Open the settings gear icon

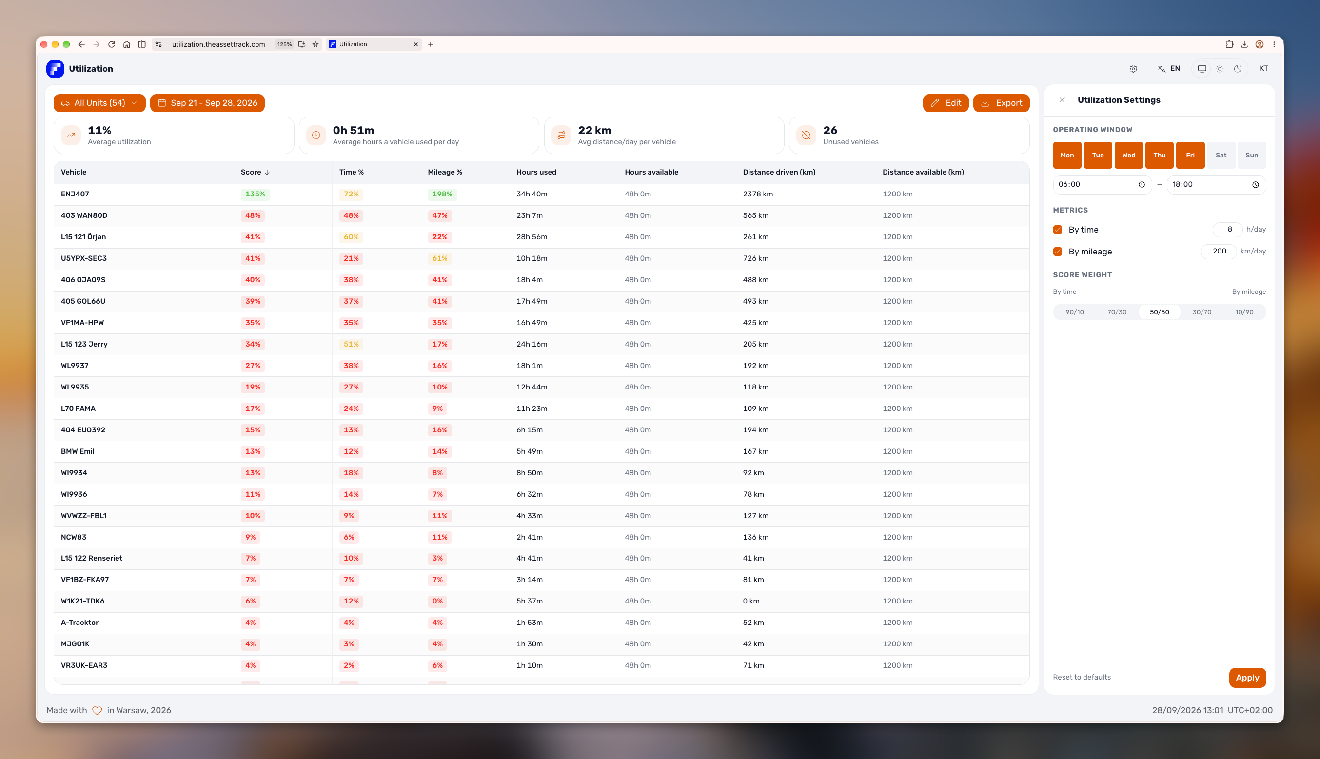[x=1133, y=69]
